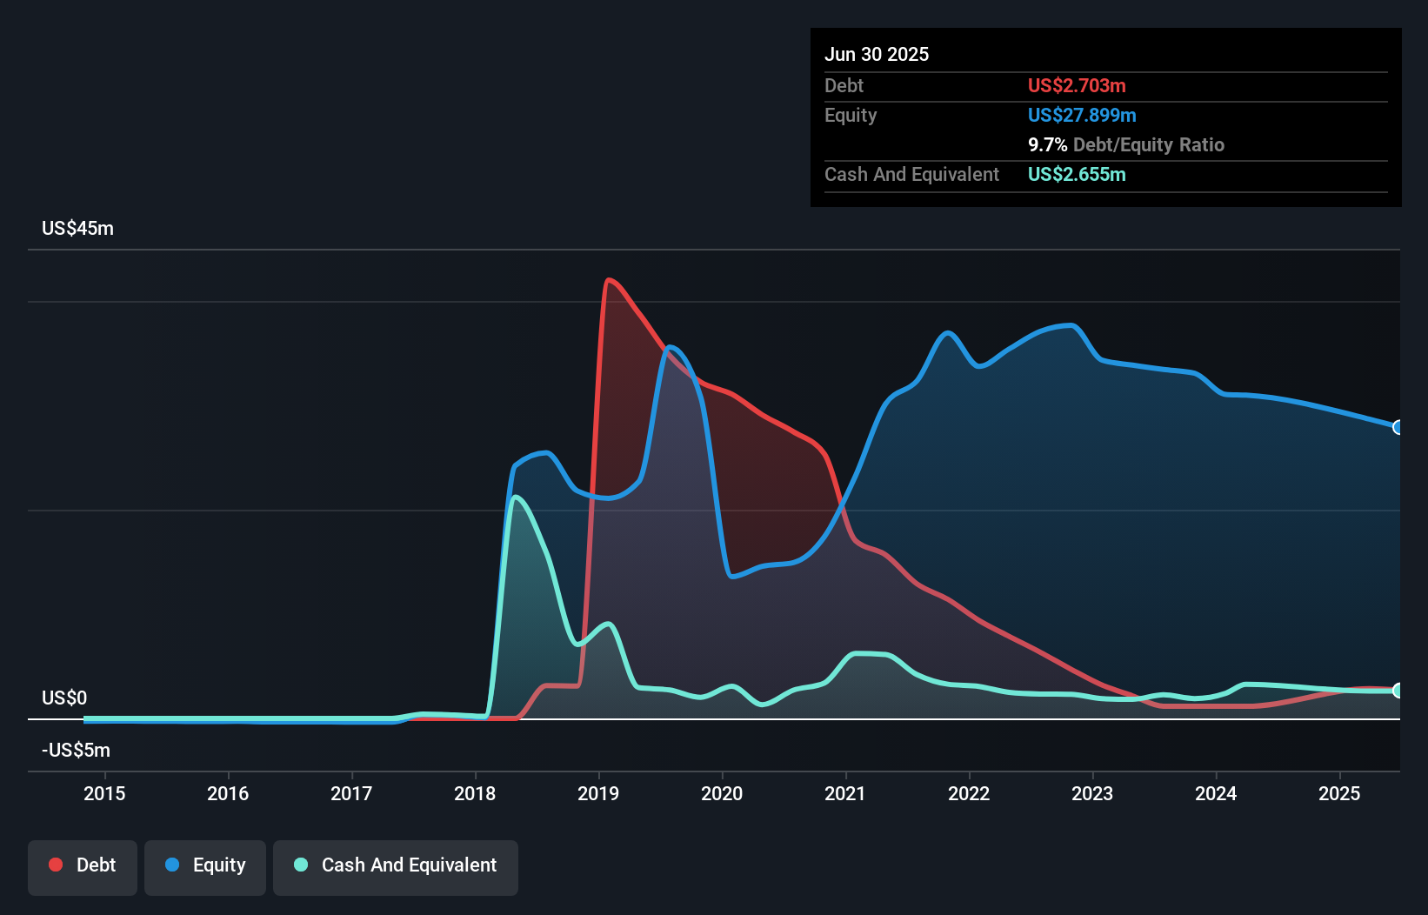Screen dimensions: 1428x915
Task: Click the Equity label in the tooltip
Action: (851, 115)
